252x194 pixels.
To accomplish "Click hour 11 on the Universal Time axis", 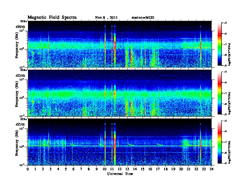I will click(112, 169).
